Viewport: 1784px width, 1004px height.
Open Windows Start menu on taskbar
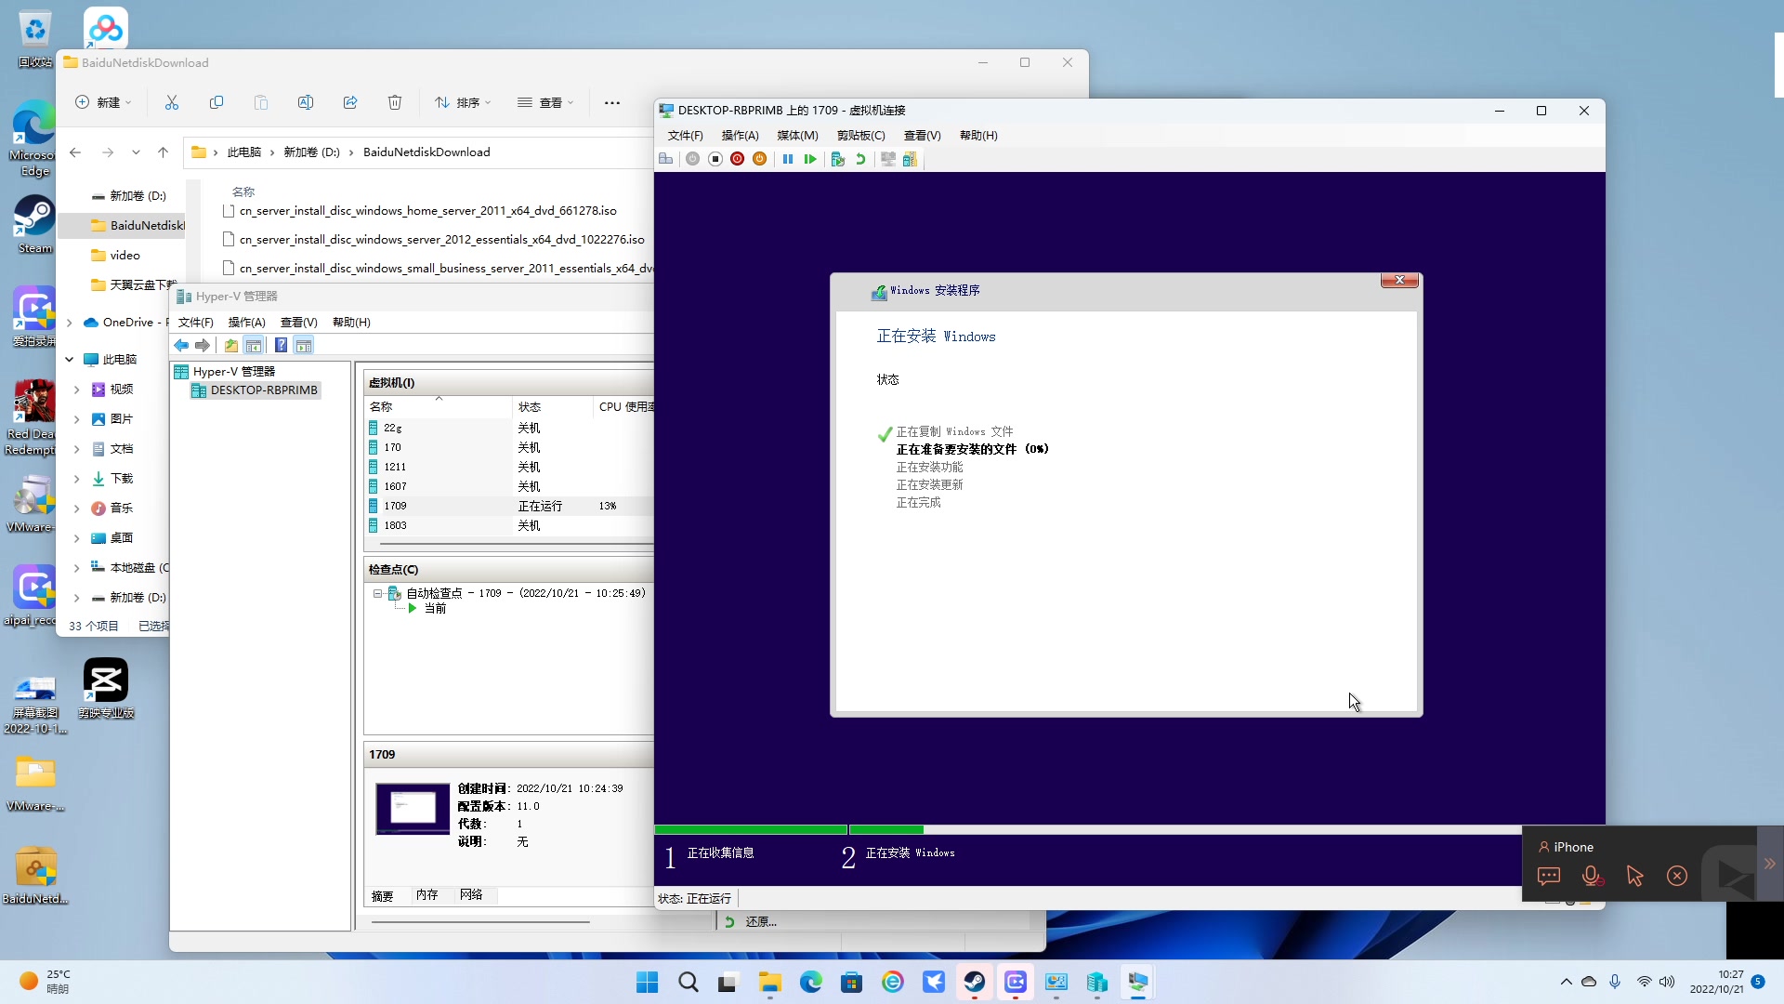(648, 982)
